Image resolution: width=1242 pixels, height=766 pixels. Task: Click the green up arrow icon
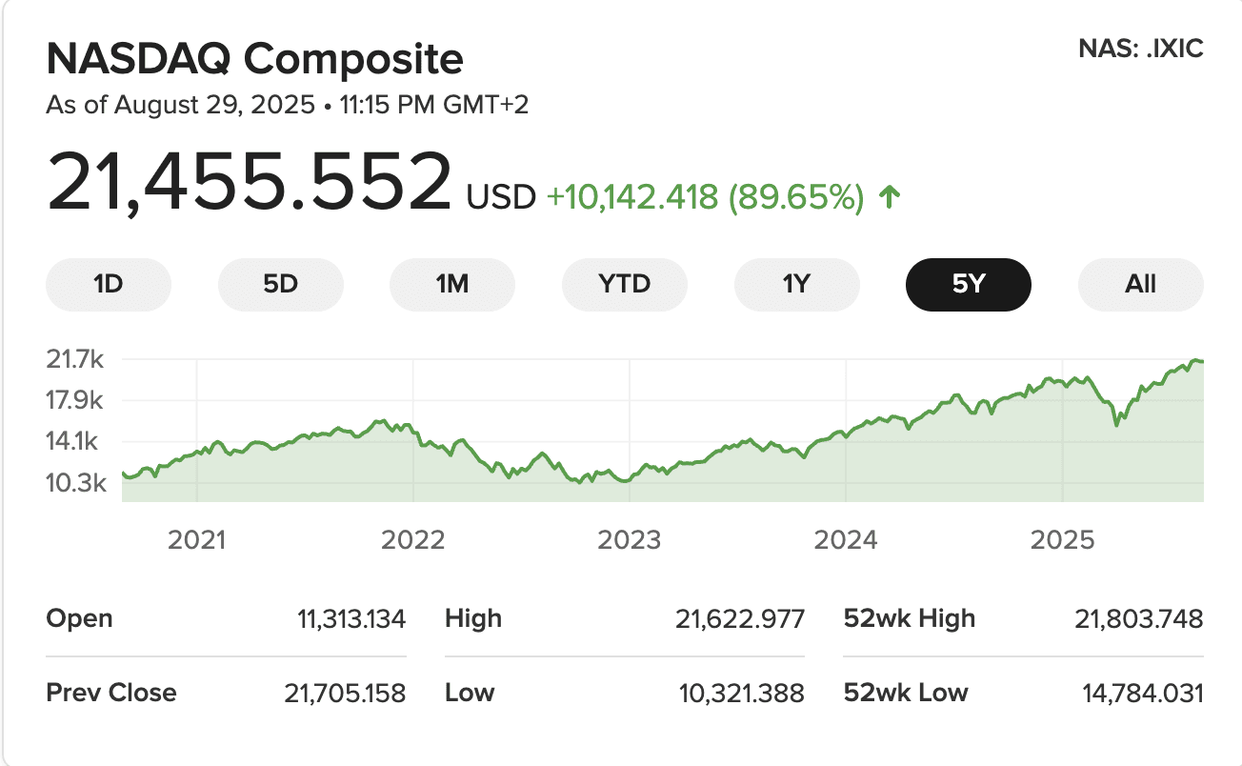(890, 198)
